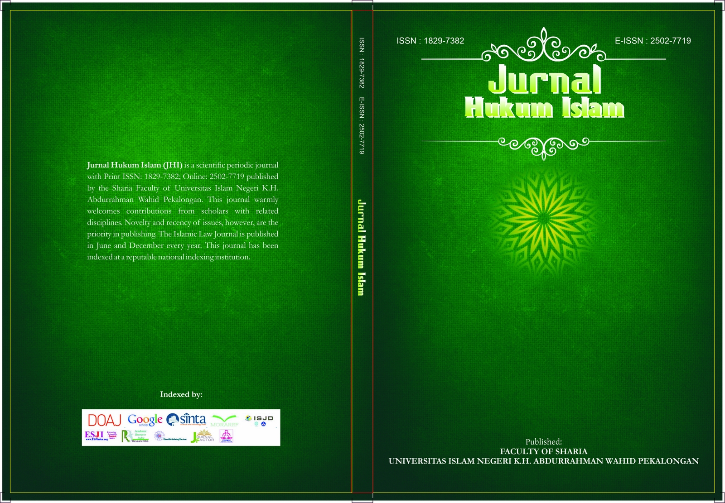Click the Cosmos Impact Factor logo

[x=227, y=436]
